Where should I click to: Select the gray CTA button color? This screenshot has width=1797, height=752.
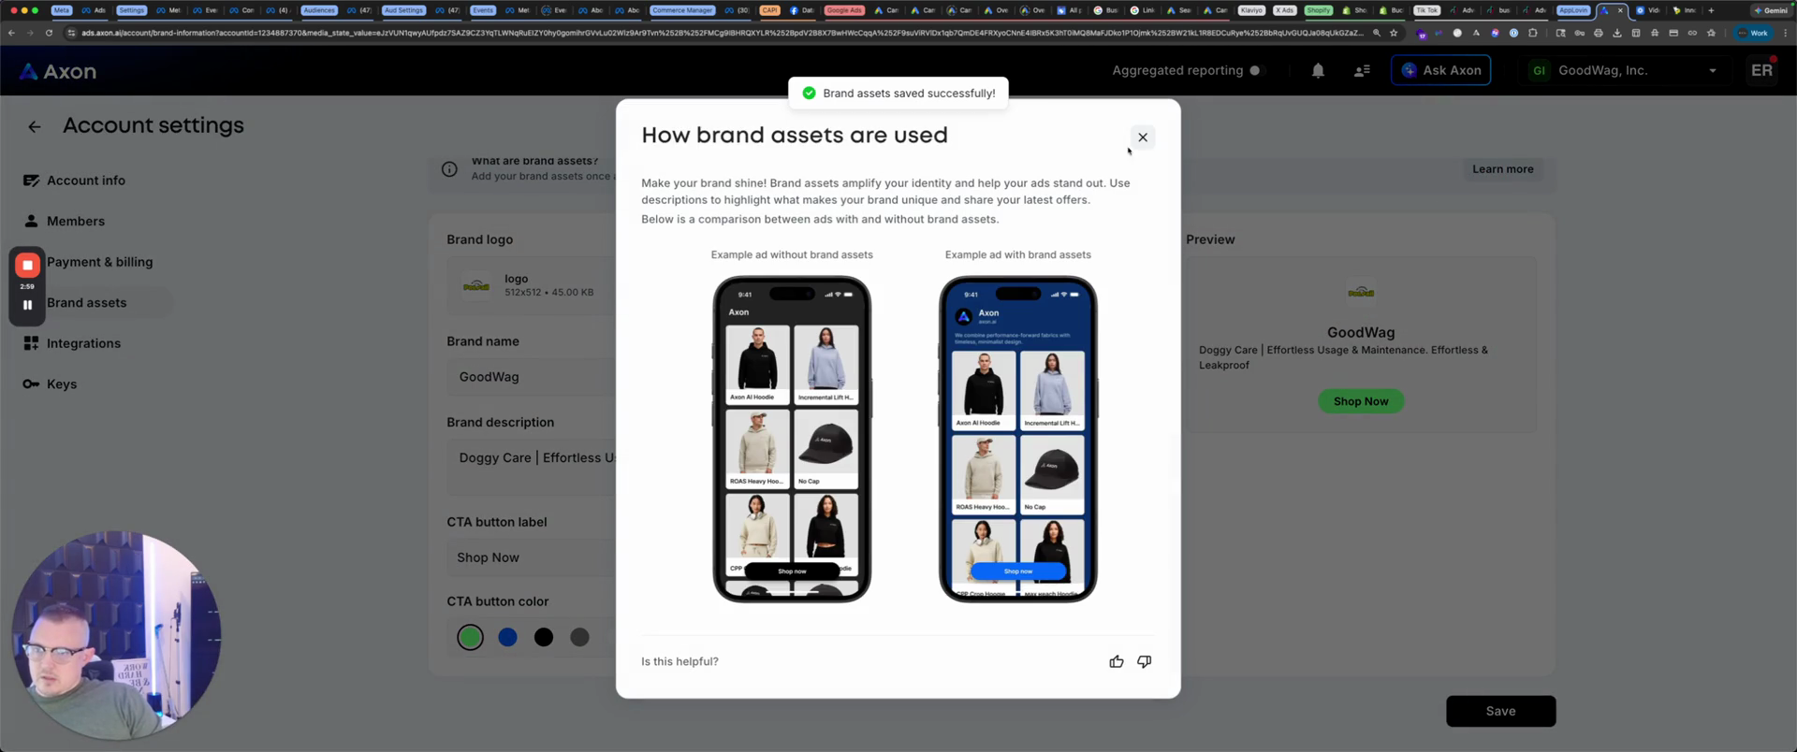pyautogui.click(x=580, y=637)
